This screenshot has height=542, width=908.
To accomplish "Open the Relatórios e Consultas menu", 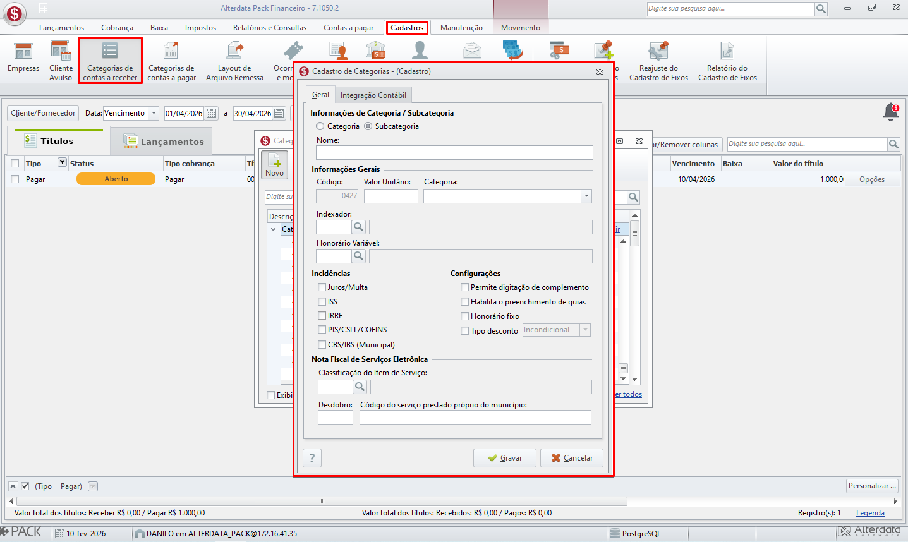I will pyautogui.click(x=270, y=28).
